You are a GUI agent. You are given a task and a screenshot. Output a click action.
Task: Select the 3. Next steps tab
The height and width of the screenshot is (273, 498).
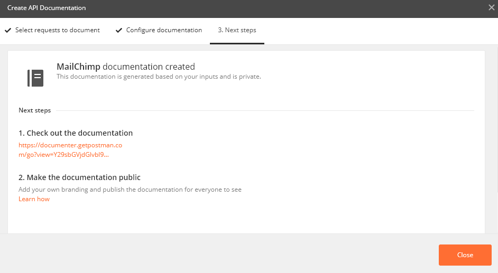coord(237,30)
